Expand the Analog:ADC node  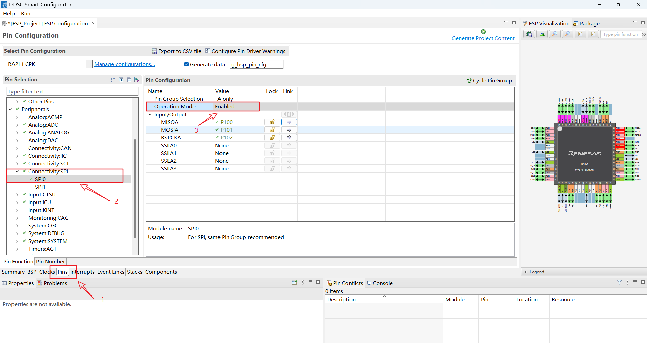17,125
